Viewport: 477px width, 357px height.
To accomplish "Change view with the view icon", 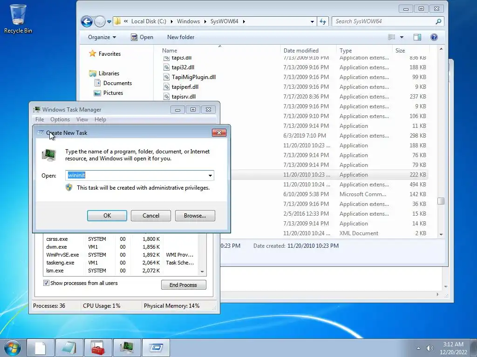I will tap(391, 37).
